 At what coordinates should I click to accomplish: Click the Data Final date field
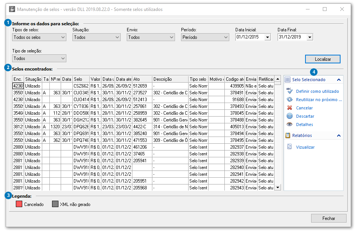coord(292,37)
